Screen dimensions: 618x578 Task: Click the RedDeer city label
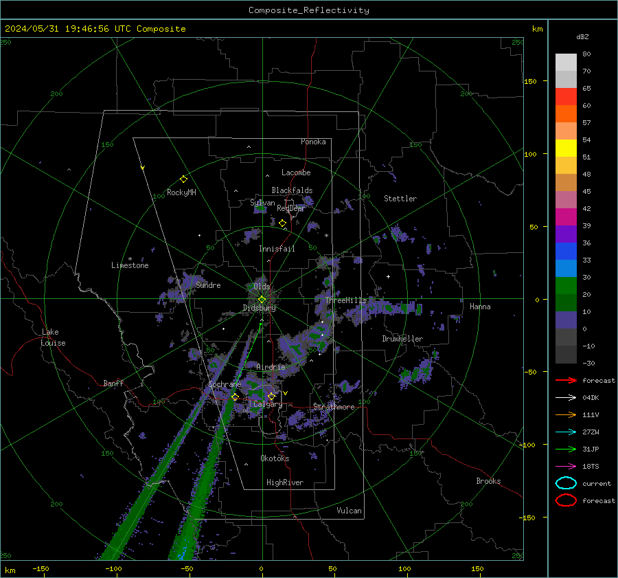291,208
